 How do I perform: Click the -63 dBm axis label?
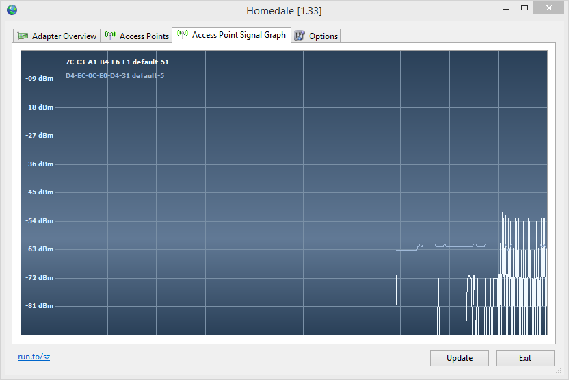coord(39,249)
